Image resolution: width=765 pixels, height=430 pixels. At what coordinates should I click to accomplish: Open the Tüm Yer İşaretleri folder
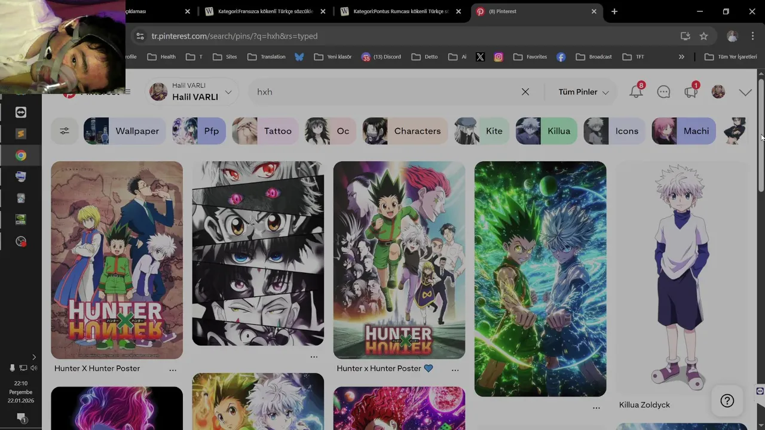click(x=730, y=57)
